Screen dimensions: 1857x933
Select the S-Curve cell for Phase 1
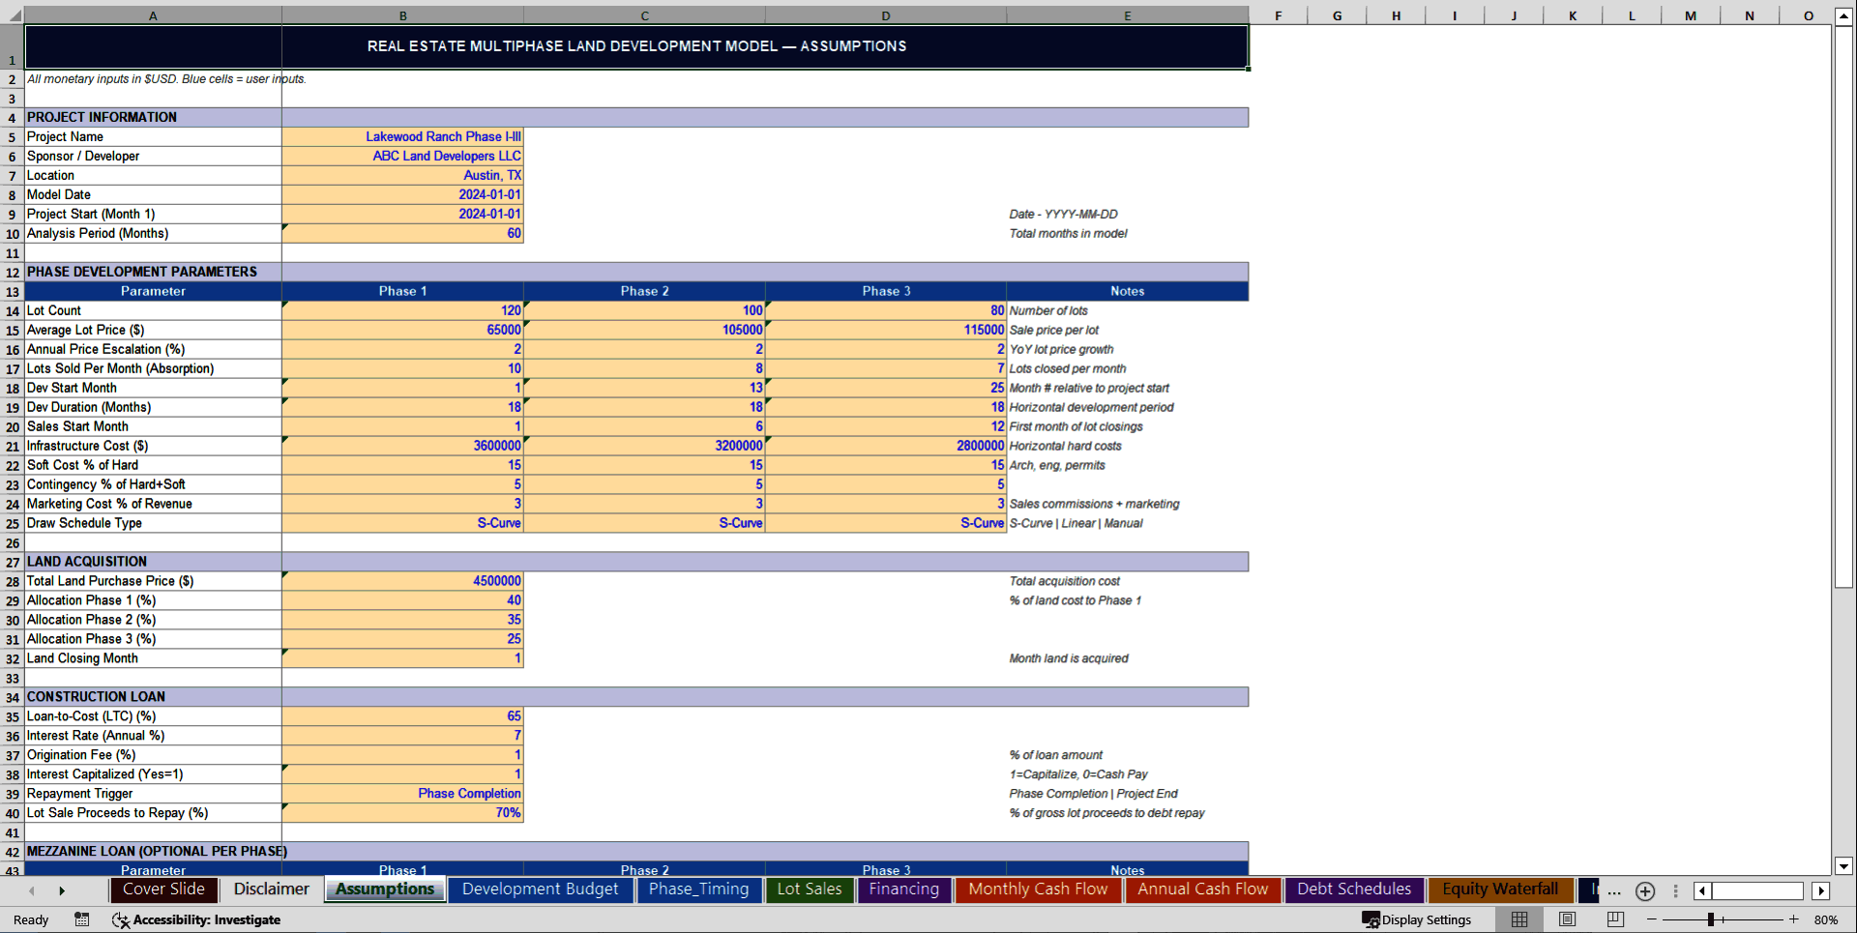[x=402, y=523]
